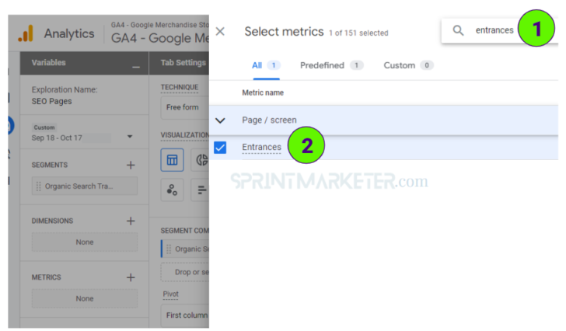
Task: Click the metrics search input field
Action: (494, 30)
